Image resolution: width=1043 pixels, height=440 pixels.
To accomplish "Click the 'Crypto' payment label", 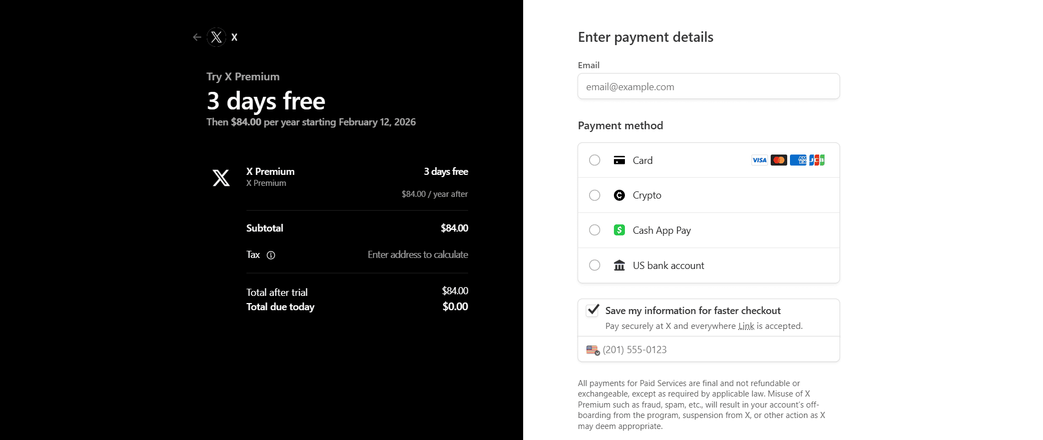I will click(647, 195).
